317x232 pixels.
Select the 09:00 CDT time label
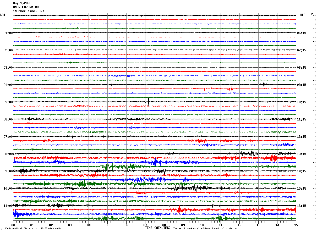(8, 171)
